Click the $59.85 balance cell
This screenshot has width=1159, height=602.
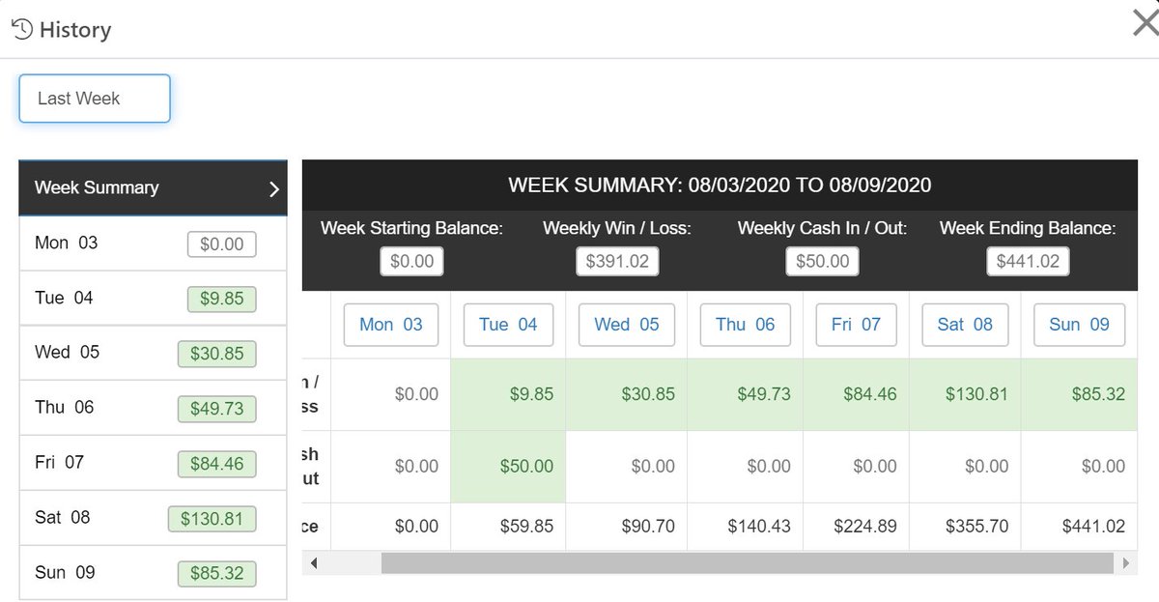coord(508,527)
